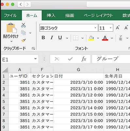Screen dimensions: 130x131
Task: Click the formula bar showing グループ
Action: 111,59
